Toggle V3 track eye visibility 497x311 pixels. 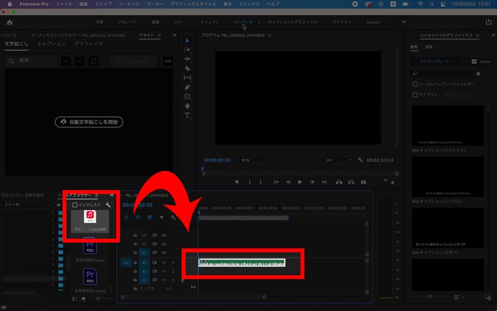pyautogui.click(x=164, y=235)
